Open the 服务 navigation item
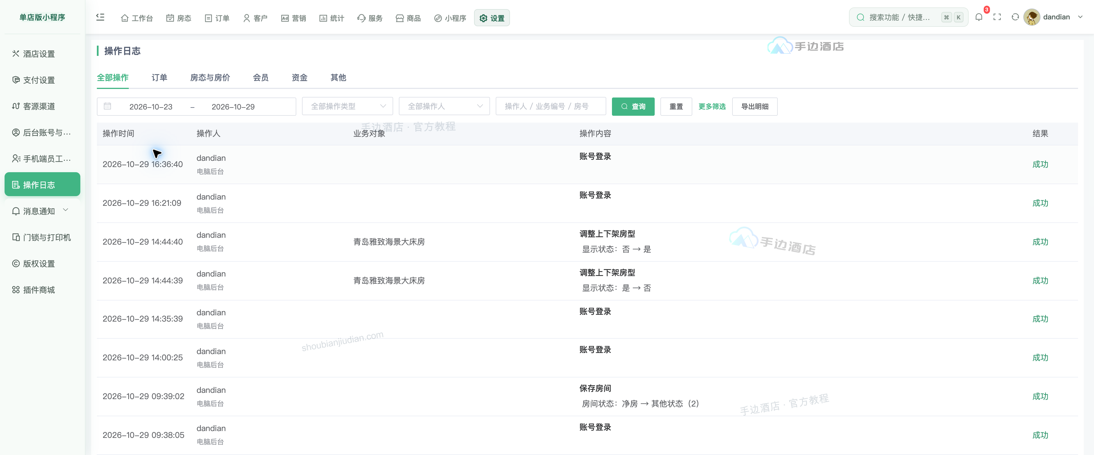1094x455 pixels. [370, 18]
